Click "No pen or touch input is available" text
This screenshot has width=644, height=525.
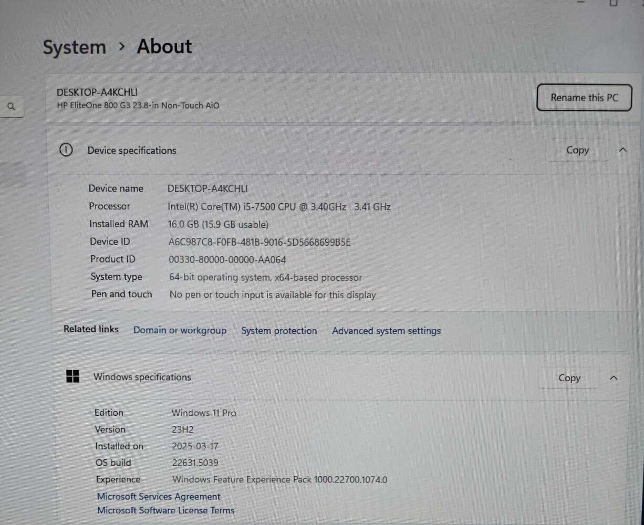point(273,295)
